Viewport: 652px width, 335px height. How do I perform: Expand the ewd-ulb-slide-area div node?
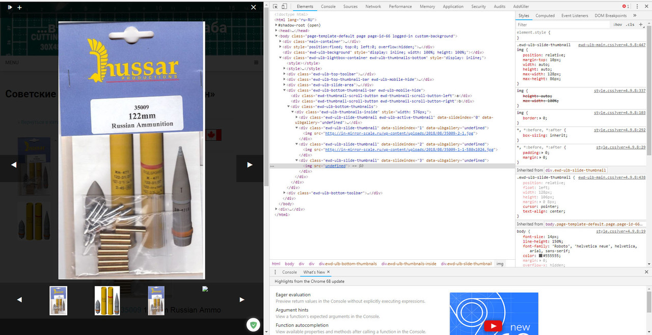(x=285, y=85)
